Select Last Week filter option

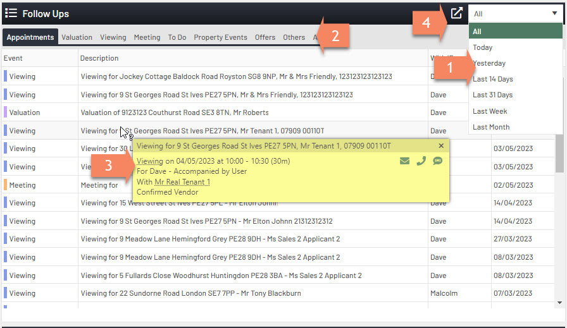click(490, 111)
